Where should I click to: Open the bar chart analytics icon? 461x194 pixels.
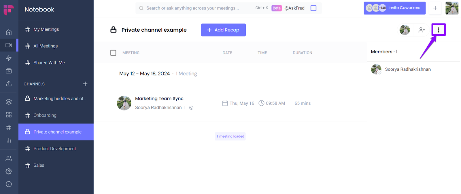pyautogui.click(x=9, y=140)
